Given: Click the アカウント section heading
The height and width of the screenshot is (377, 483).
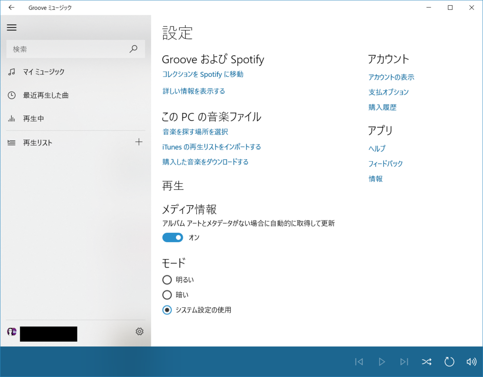Looking at the screenshot, I should pyautogui.click(x=389, y=59).
